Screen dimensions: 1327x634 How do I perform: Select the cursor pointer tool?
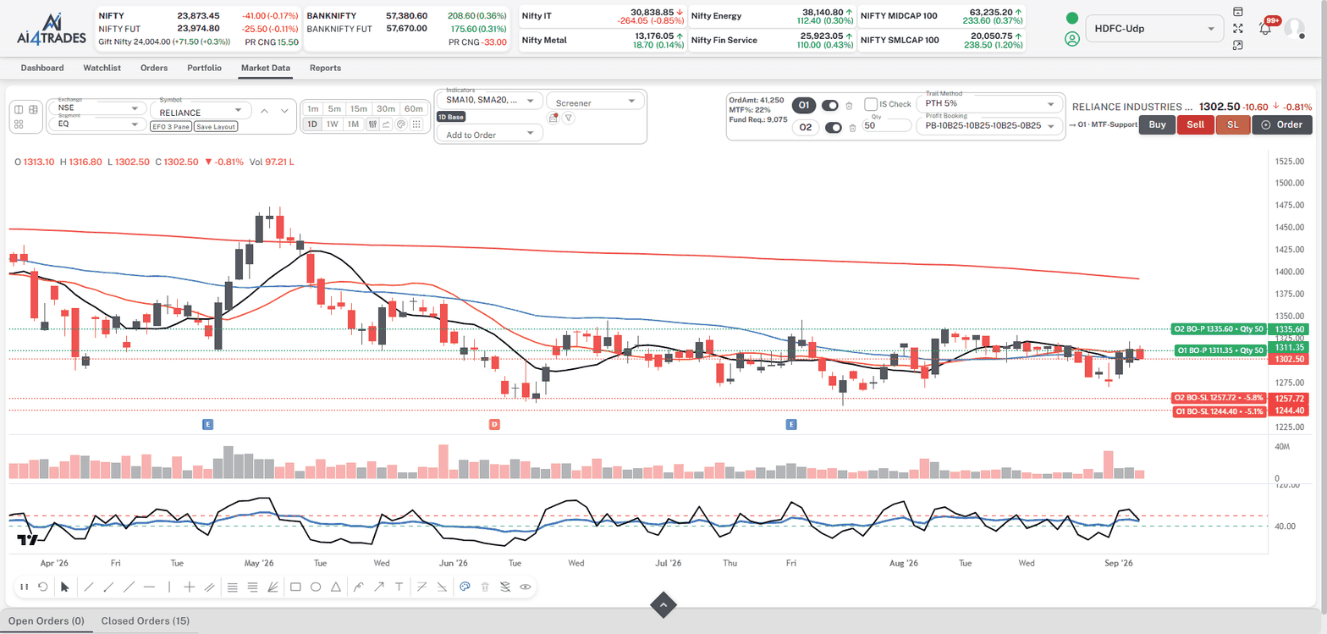coord(65,587)
